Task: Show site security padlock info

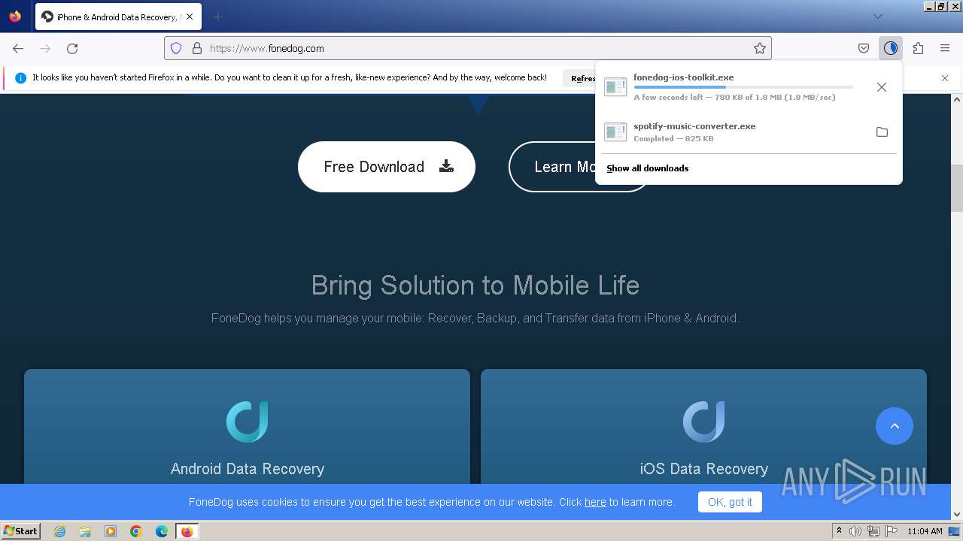Action: [x=197, y=48]
